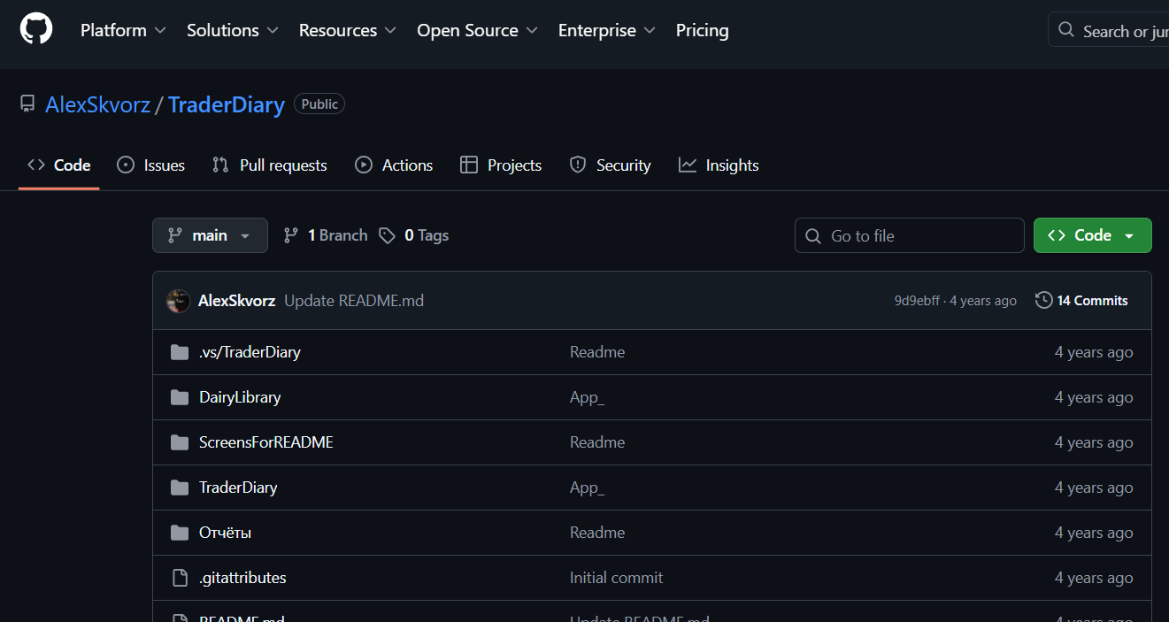This screenshot has width=1169, height=622.
Task: Click the commit history clock icon
Action: (1044, 301)
